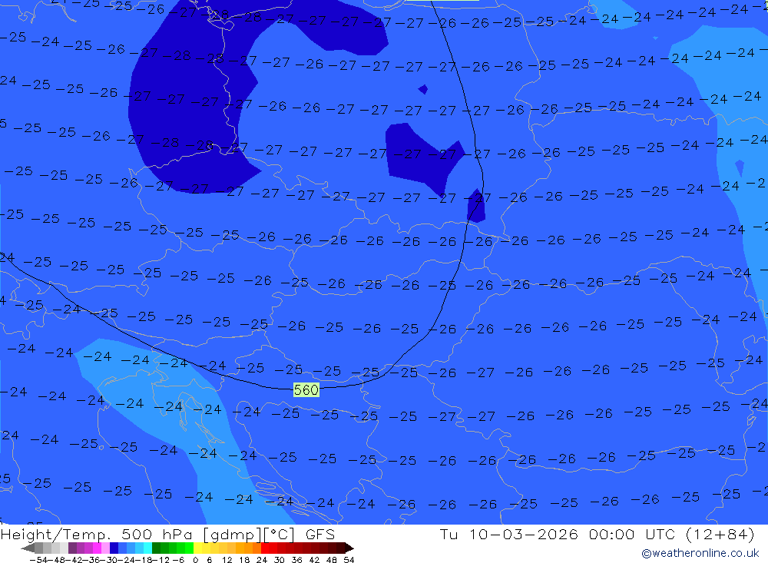Pick the bright yellow swatch at 0 in legend
The height and width of the screenshot is (563, 768).
coord(198,548)
